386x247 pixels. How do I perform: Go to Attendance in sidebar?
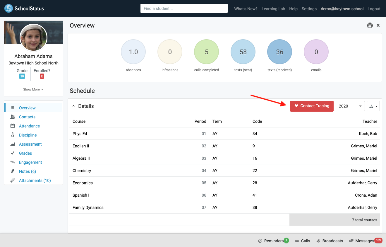click(29, 126)
